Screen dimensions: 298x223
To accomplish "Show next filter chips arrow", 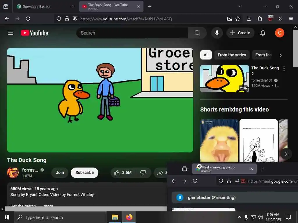I will [280, 55].
